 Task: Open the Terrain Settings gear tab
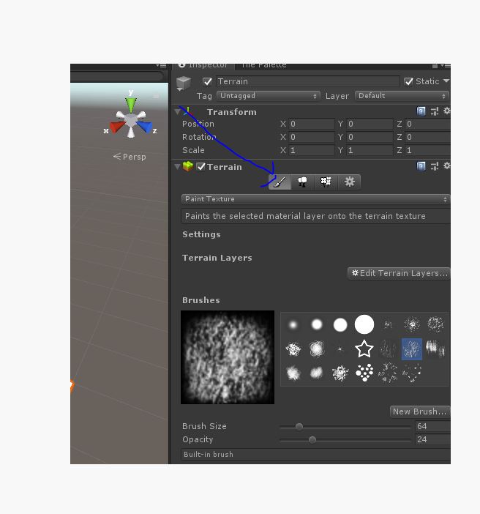(349, 182)
